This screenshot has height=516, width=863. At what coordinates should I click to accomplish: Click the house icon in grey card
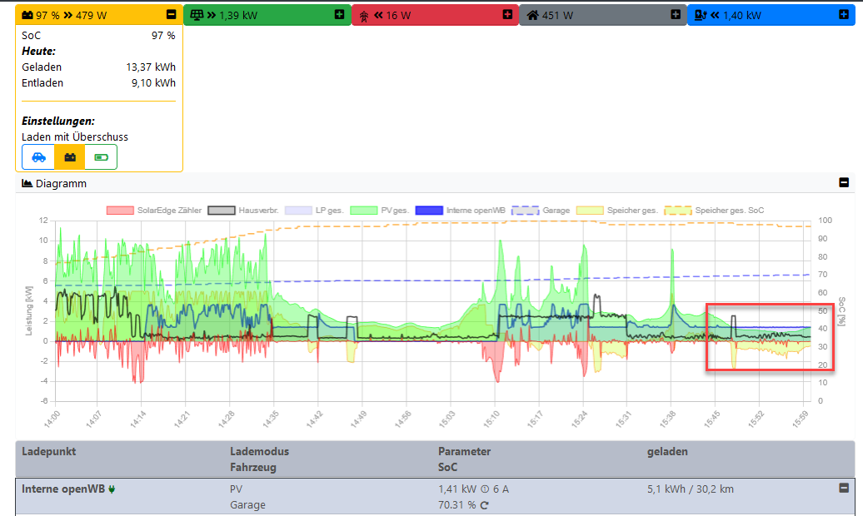click(x=532, y=15)
